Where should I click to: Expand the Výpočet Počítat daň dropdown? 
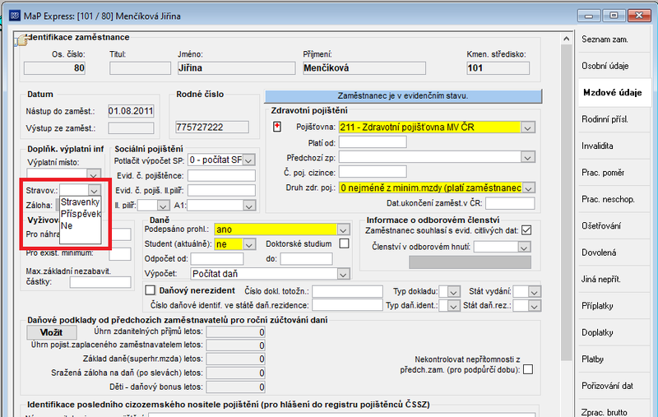tap(343, 275)
